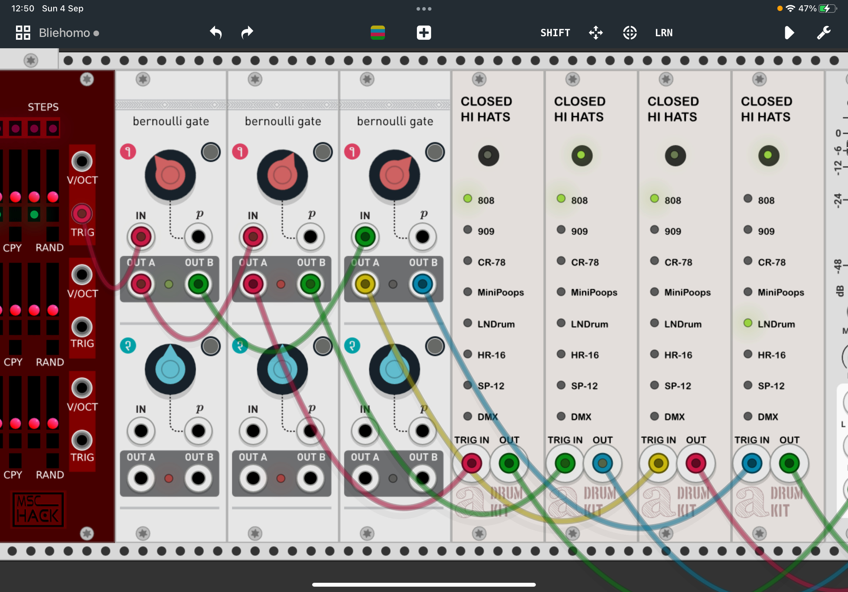Select the crosshair targeting icon
Screen dimensions: 848x592
629,33
